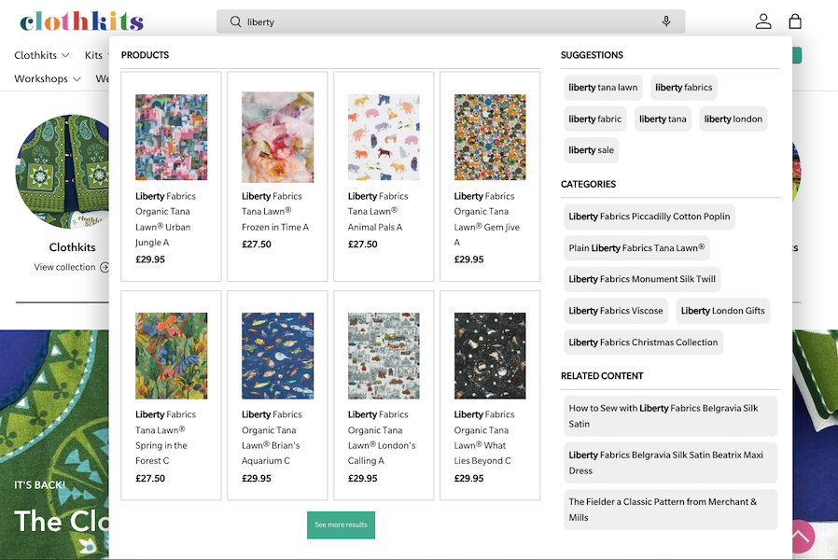This screenshot has height=560, width=838.
Task: Open the Kits menu item
Action: click(94, 55)
